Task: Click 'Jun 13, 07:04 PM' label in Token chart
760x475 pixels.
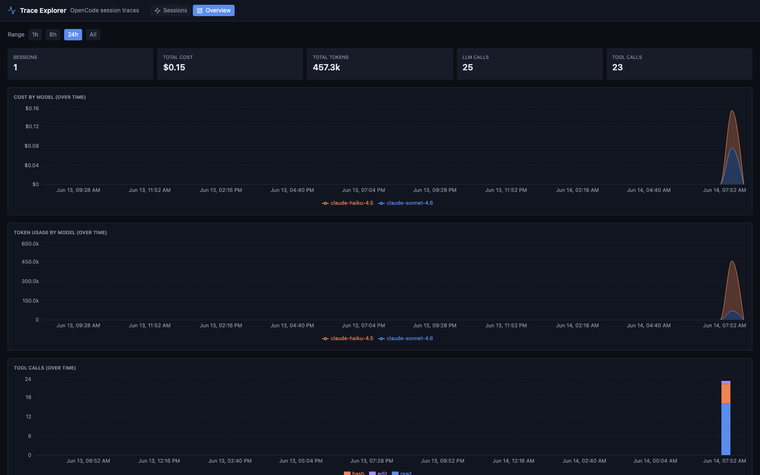Action: (363, 325)
